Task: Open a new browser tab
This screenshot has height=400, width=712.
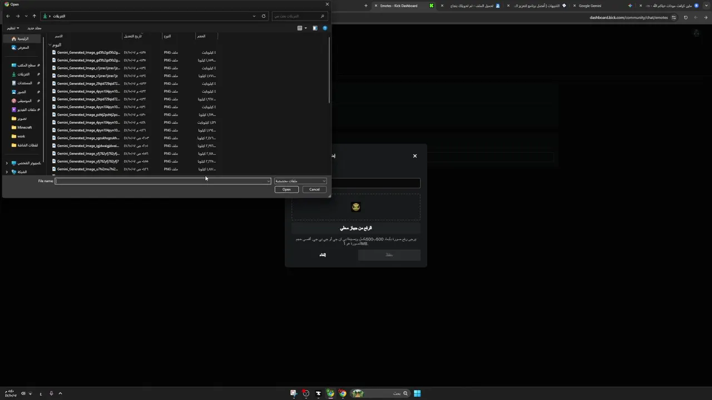Action: [365, 6]
